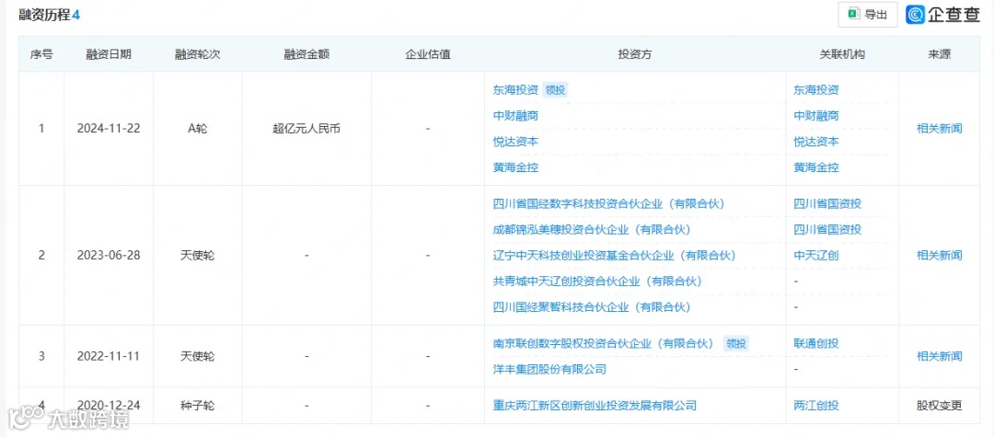Open 黄海金控 in the 关联机构 column

pyautogui.click(x=815, y=167)
